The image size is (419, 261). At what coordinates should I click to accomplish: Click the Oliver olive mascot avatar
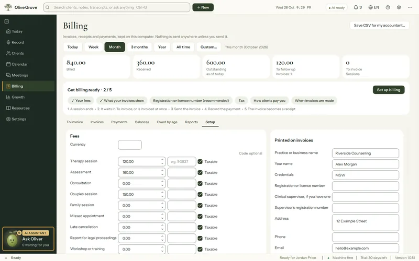[x=12, y=240]
